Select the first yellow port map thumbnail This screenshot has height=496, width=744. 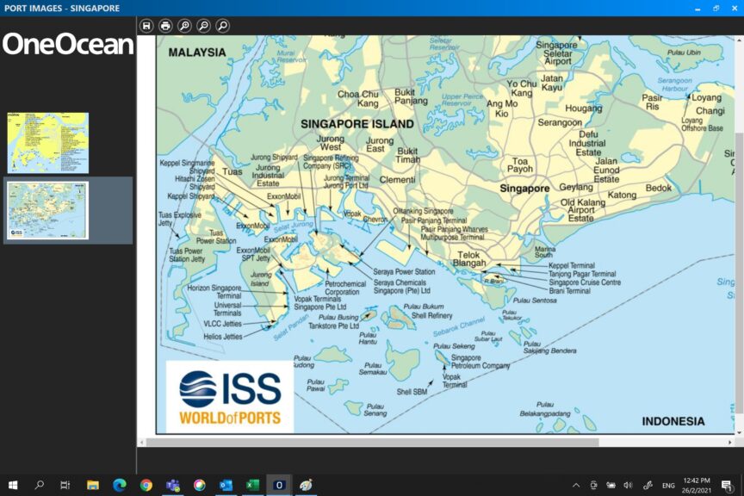[x=47, y=143]
